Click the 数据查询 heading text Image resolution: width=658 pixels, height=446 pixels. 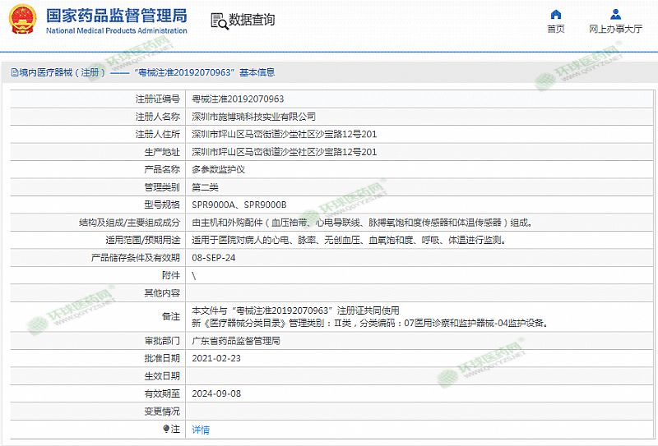pos(252,21)
